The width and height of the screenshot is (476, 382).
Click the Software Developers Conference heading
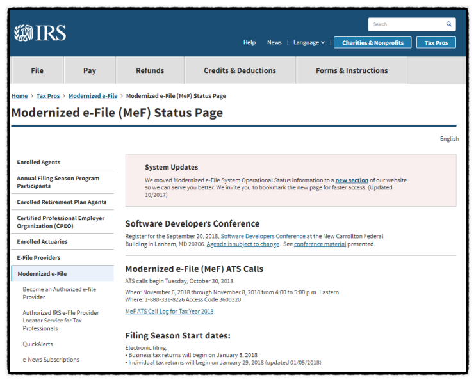[x=192, y=224]
